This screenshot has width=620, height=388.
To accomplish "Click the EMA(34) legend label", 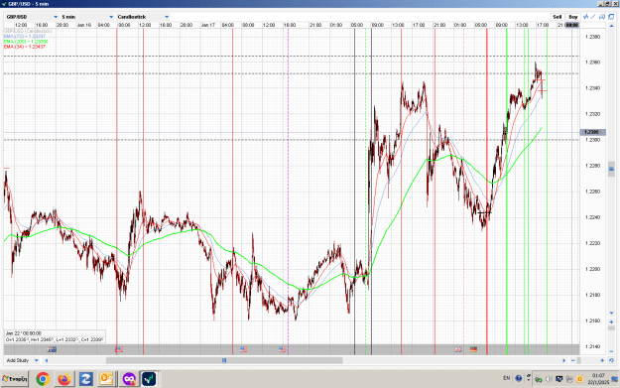I will [25, 47].
